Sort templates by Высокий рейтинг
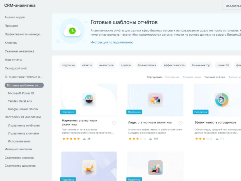This screenshot has width=241, height=181. tap(215, 77)
